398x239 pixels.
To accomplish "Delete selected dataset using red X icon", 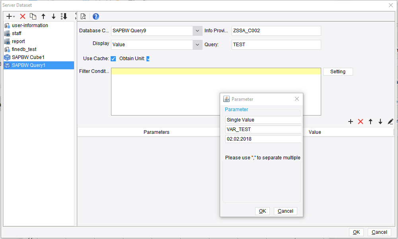I will (x=22, y=16).
